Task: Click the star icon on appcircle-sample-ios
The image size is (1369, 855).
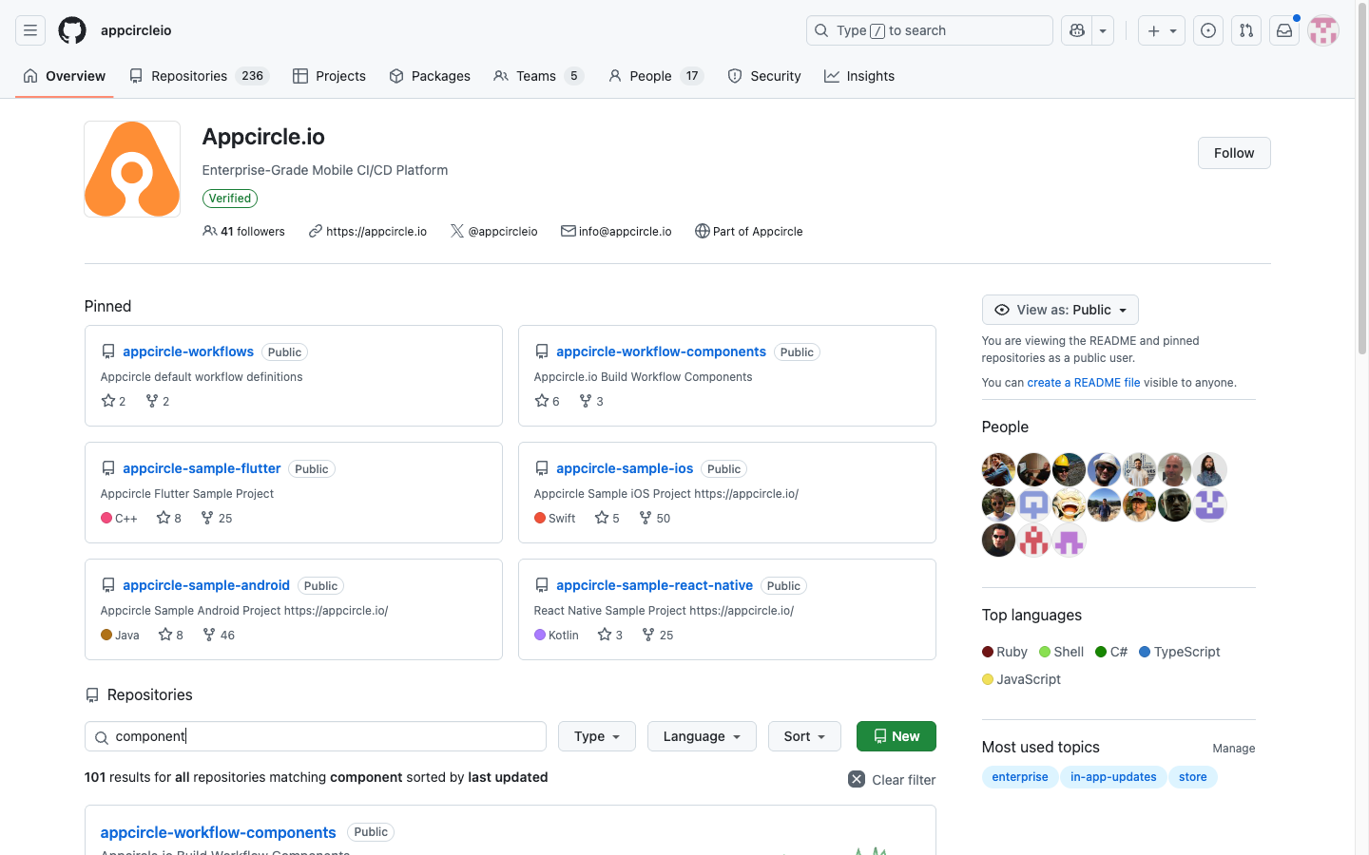Action: click(602, 518)
